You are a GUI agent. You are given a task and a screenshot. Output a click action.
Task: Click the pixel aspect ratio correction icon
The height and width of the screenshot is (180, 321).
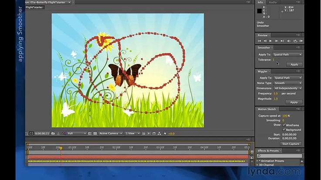pos(144,133)
